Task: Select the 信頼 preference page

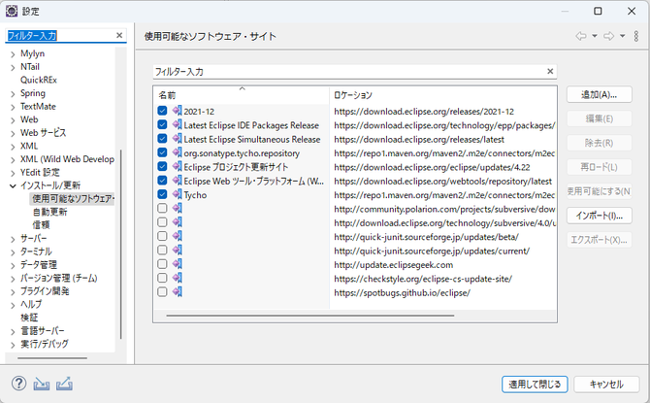Action: [x=41, y=225]
